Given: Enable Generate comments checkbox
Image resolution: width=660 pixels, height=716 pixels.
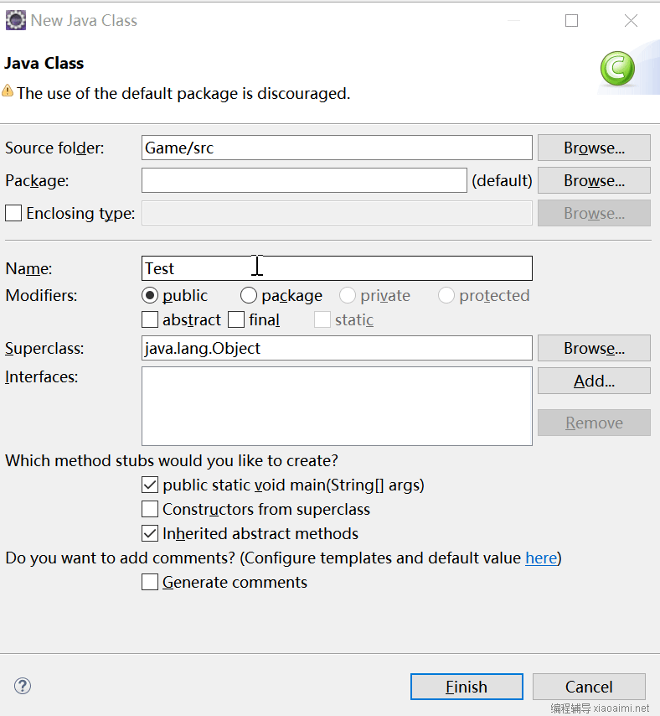Looking at the screenshot, I should pos(150,582).
